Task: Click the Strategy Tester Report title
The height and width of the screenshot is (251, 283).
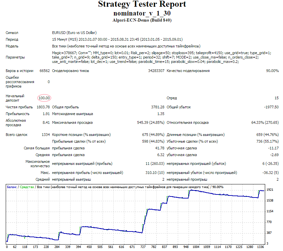Action: (142, 4)
